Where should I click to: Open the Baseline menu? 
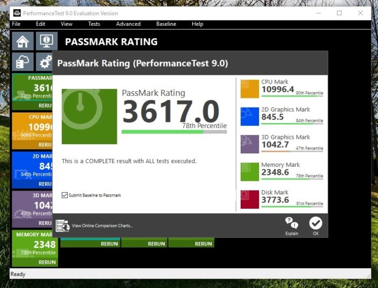[x=166, y=24]
